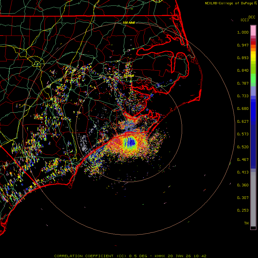Click the 0.947 color scale value
This screenshot has width=258, height=258.
tap(243, 45)
